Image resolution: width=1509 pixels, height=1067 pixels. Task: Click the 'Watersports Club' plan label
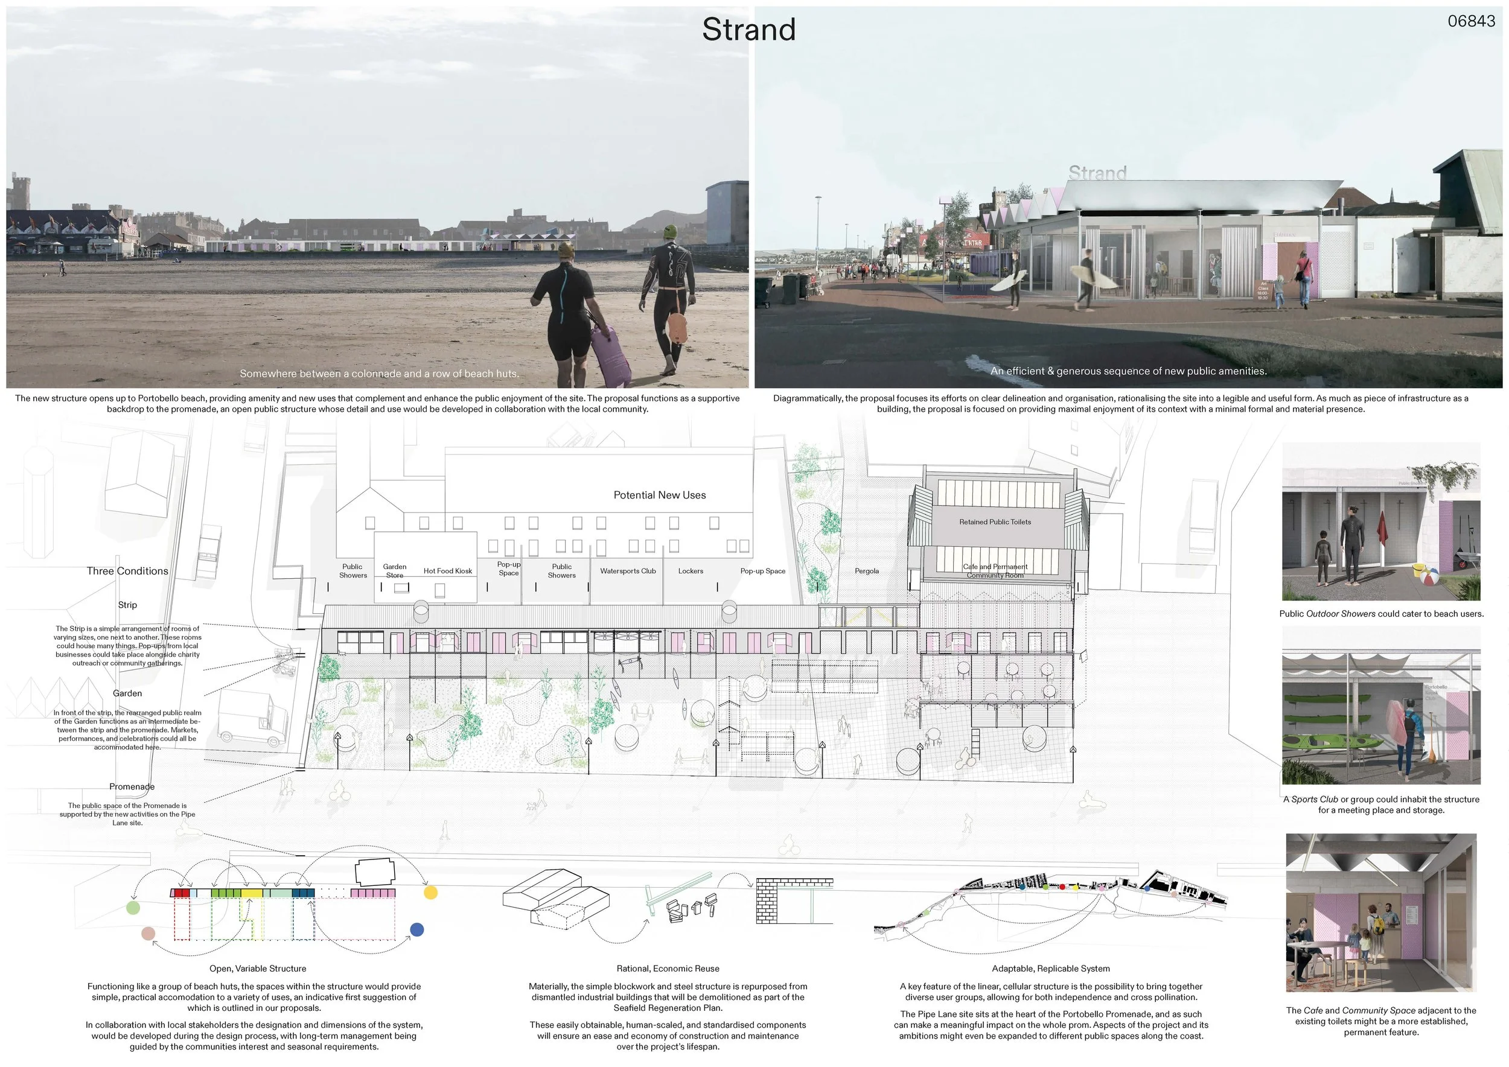click(x=628, y=571)
